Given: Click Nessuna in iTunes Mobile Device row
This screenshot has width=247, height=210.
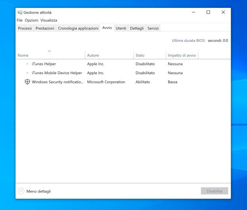Looking at the screenshot, I should (175, 73).
